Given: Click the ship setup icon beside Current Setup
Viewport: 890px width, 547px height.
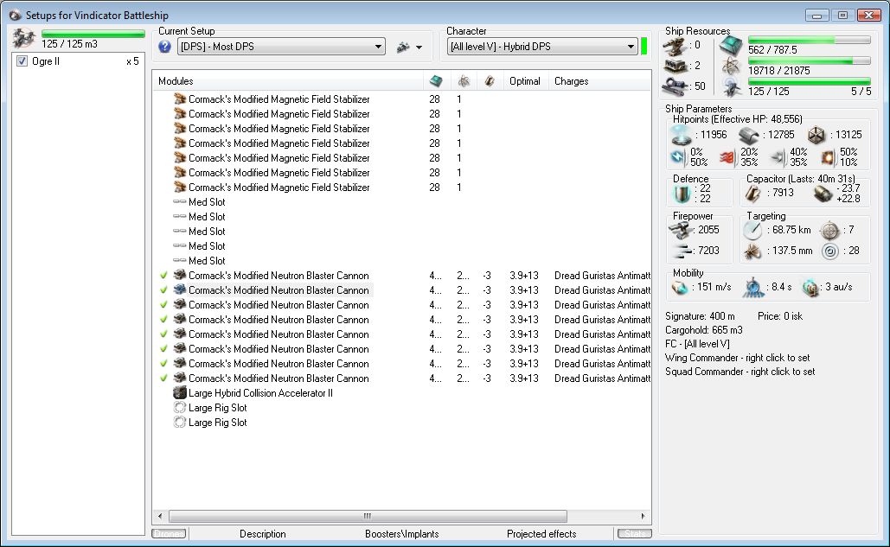Looking at the screenshot, I should click(404, 47).
